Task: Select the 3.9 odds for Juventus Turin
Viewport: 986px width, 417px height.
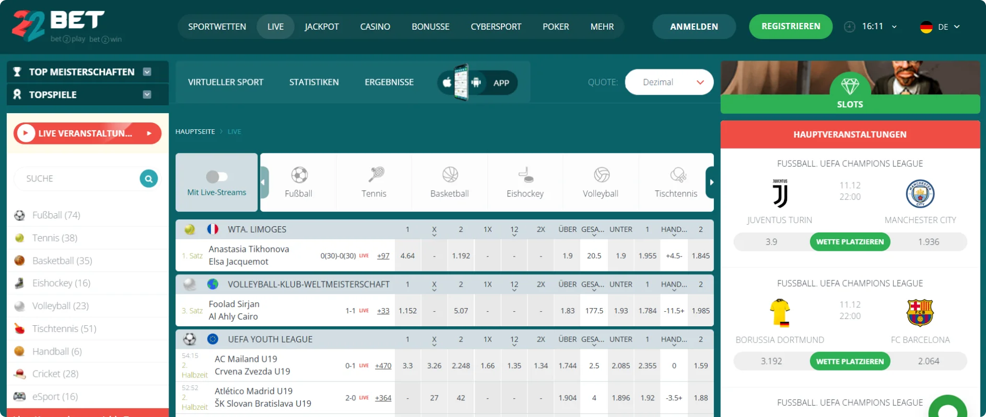Action: point(771,242)
